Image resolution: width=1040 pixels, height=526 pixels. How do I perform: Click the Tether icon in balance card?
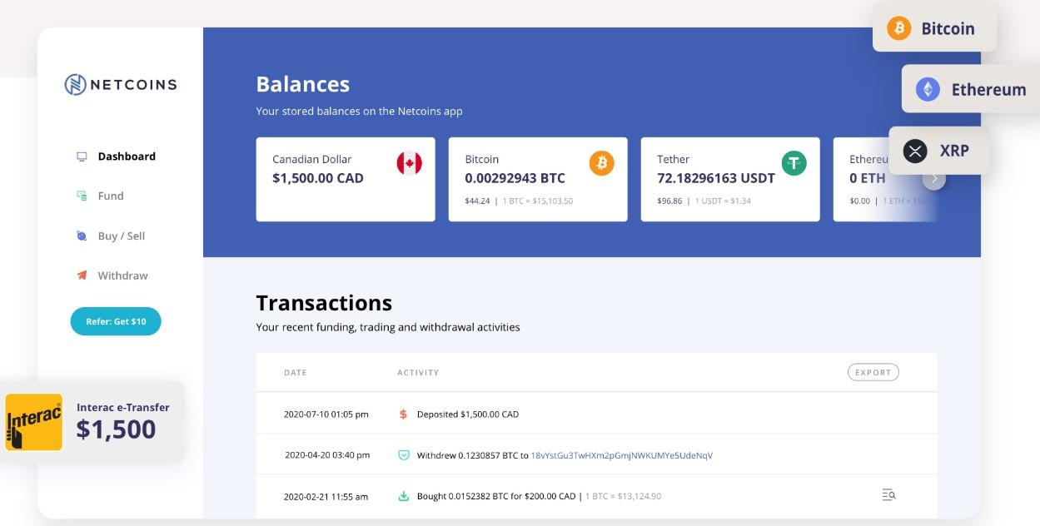(794, 163)
